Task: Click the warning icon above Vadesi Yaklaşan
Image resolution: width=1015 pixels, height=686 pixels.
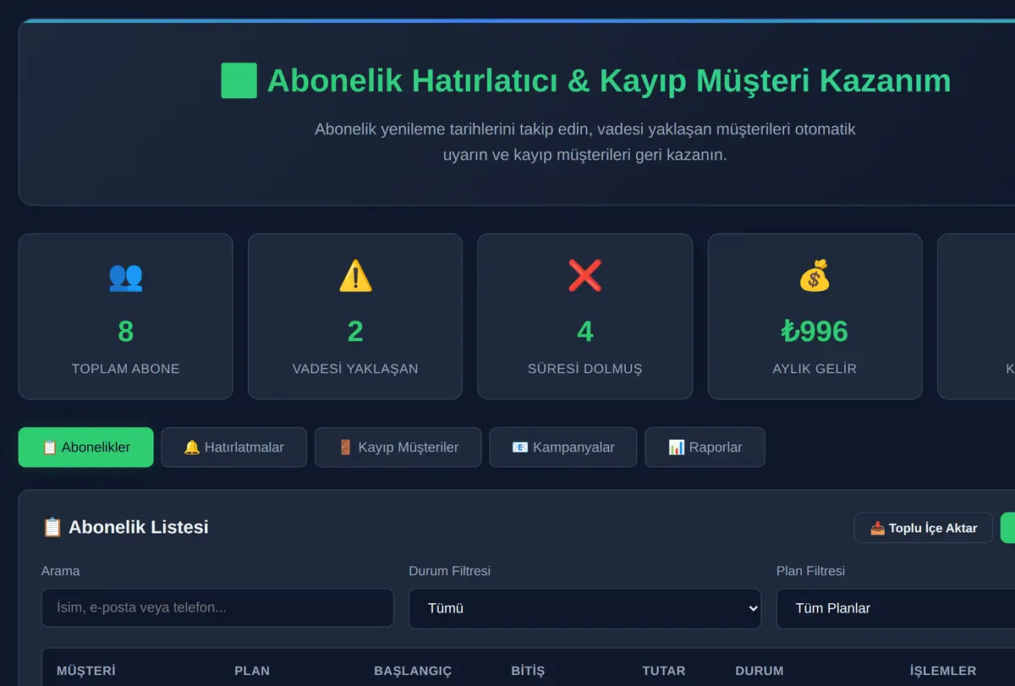Action: pos(355,277)
